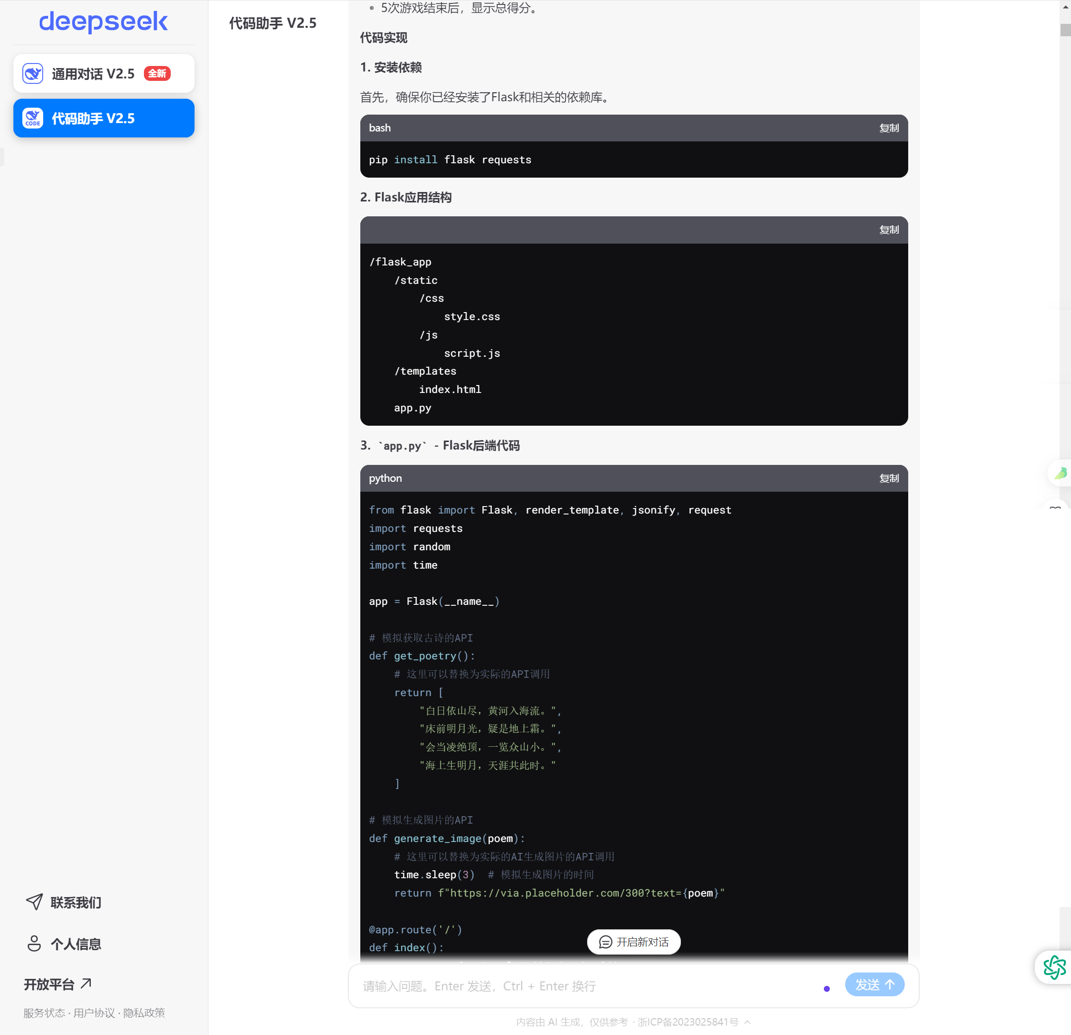
Task: Click the heading 1. 安装依赖
Action: tap(391, 67)
